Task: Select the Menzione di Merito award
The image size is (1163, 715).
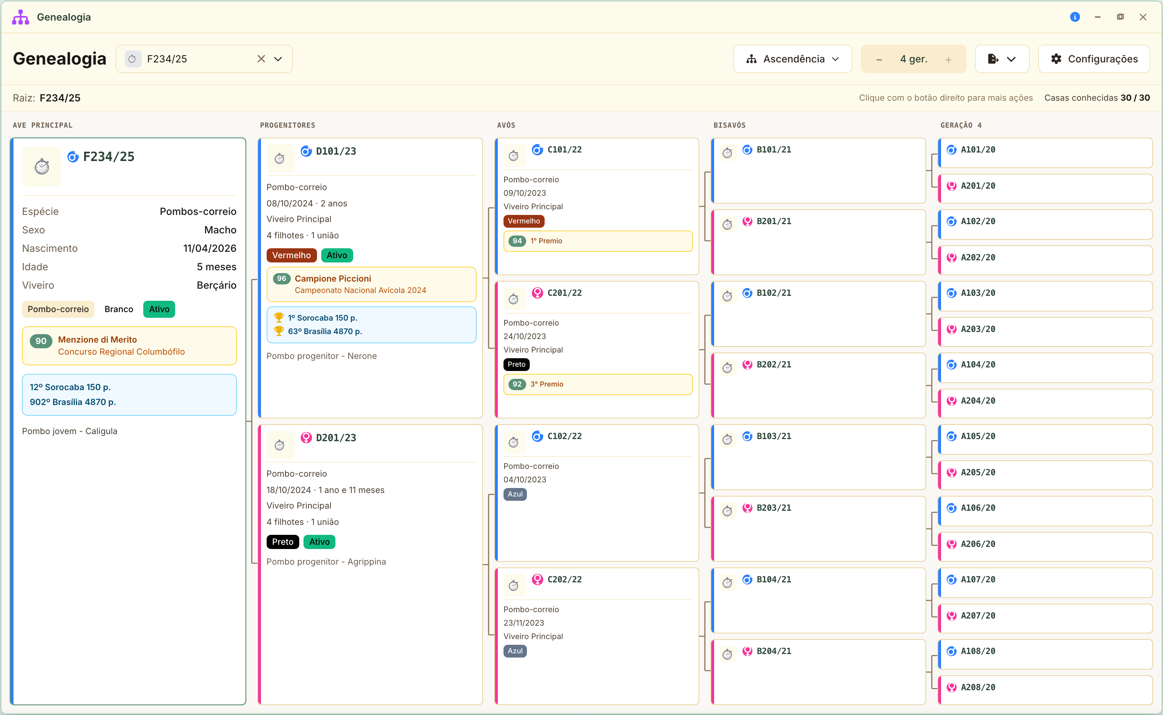Action: click(x=129, y=346)
